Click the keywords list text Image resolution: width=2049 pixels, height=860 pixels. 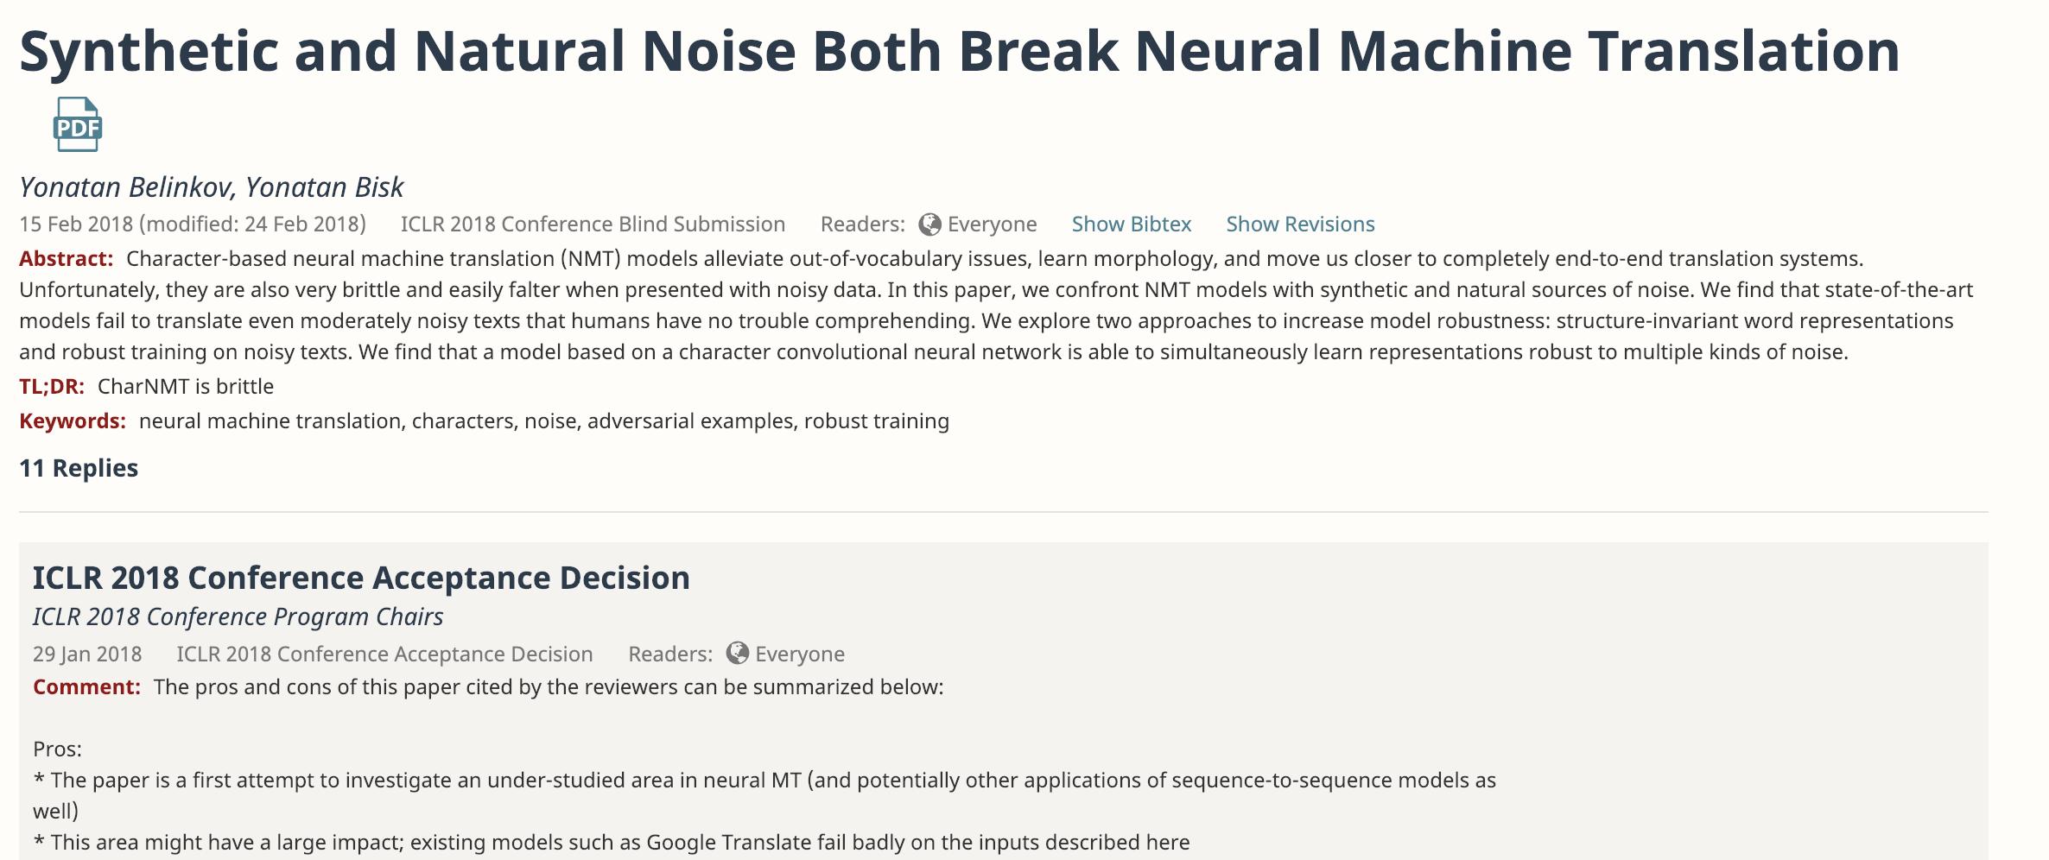[x=544, y=421]
